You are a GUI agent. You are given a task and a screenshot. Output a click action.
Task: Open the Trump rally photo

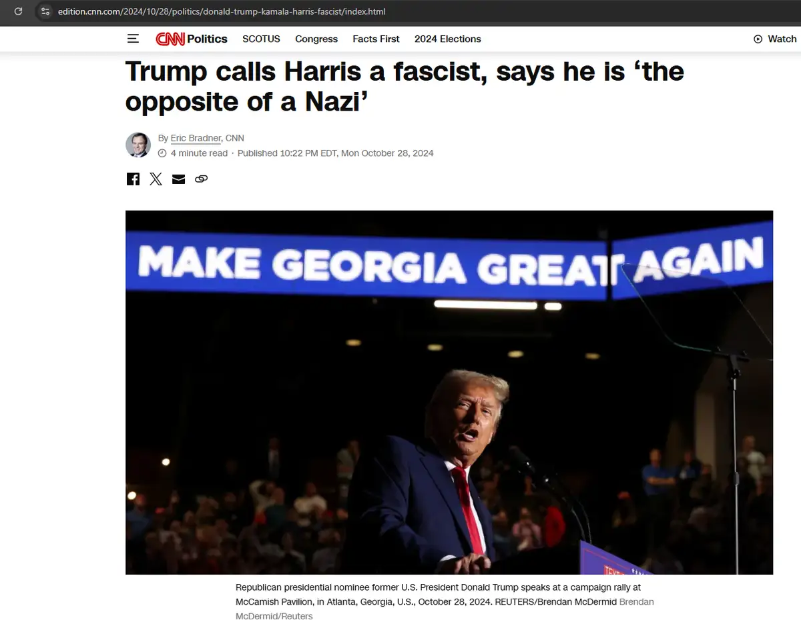449,393
